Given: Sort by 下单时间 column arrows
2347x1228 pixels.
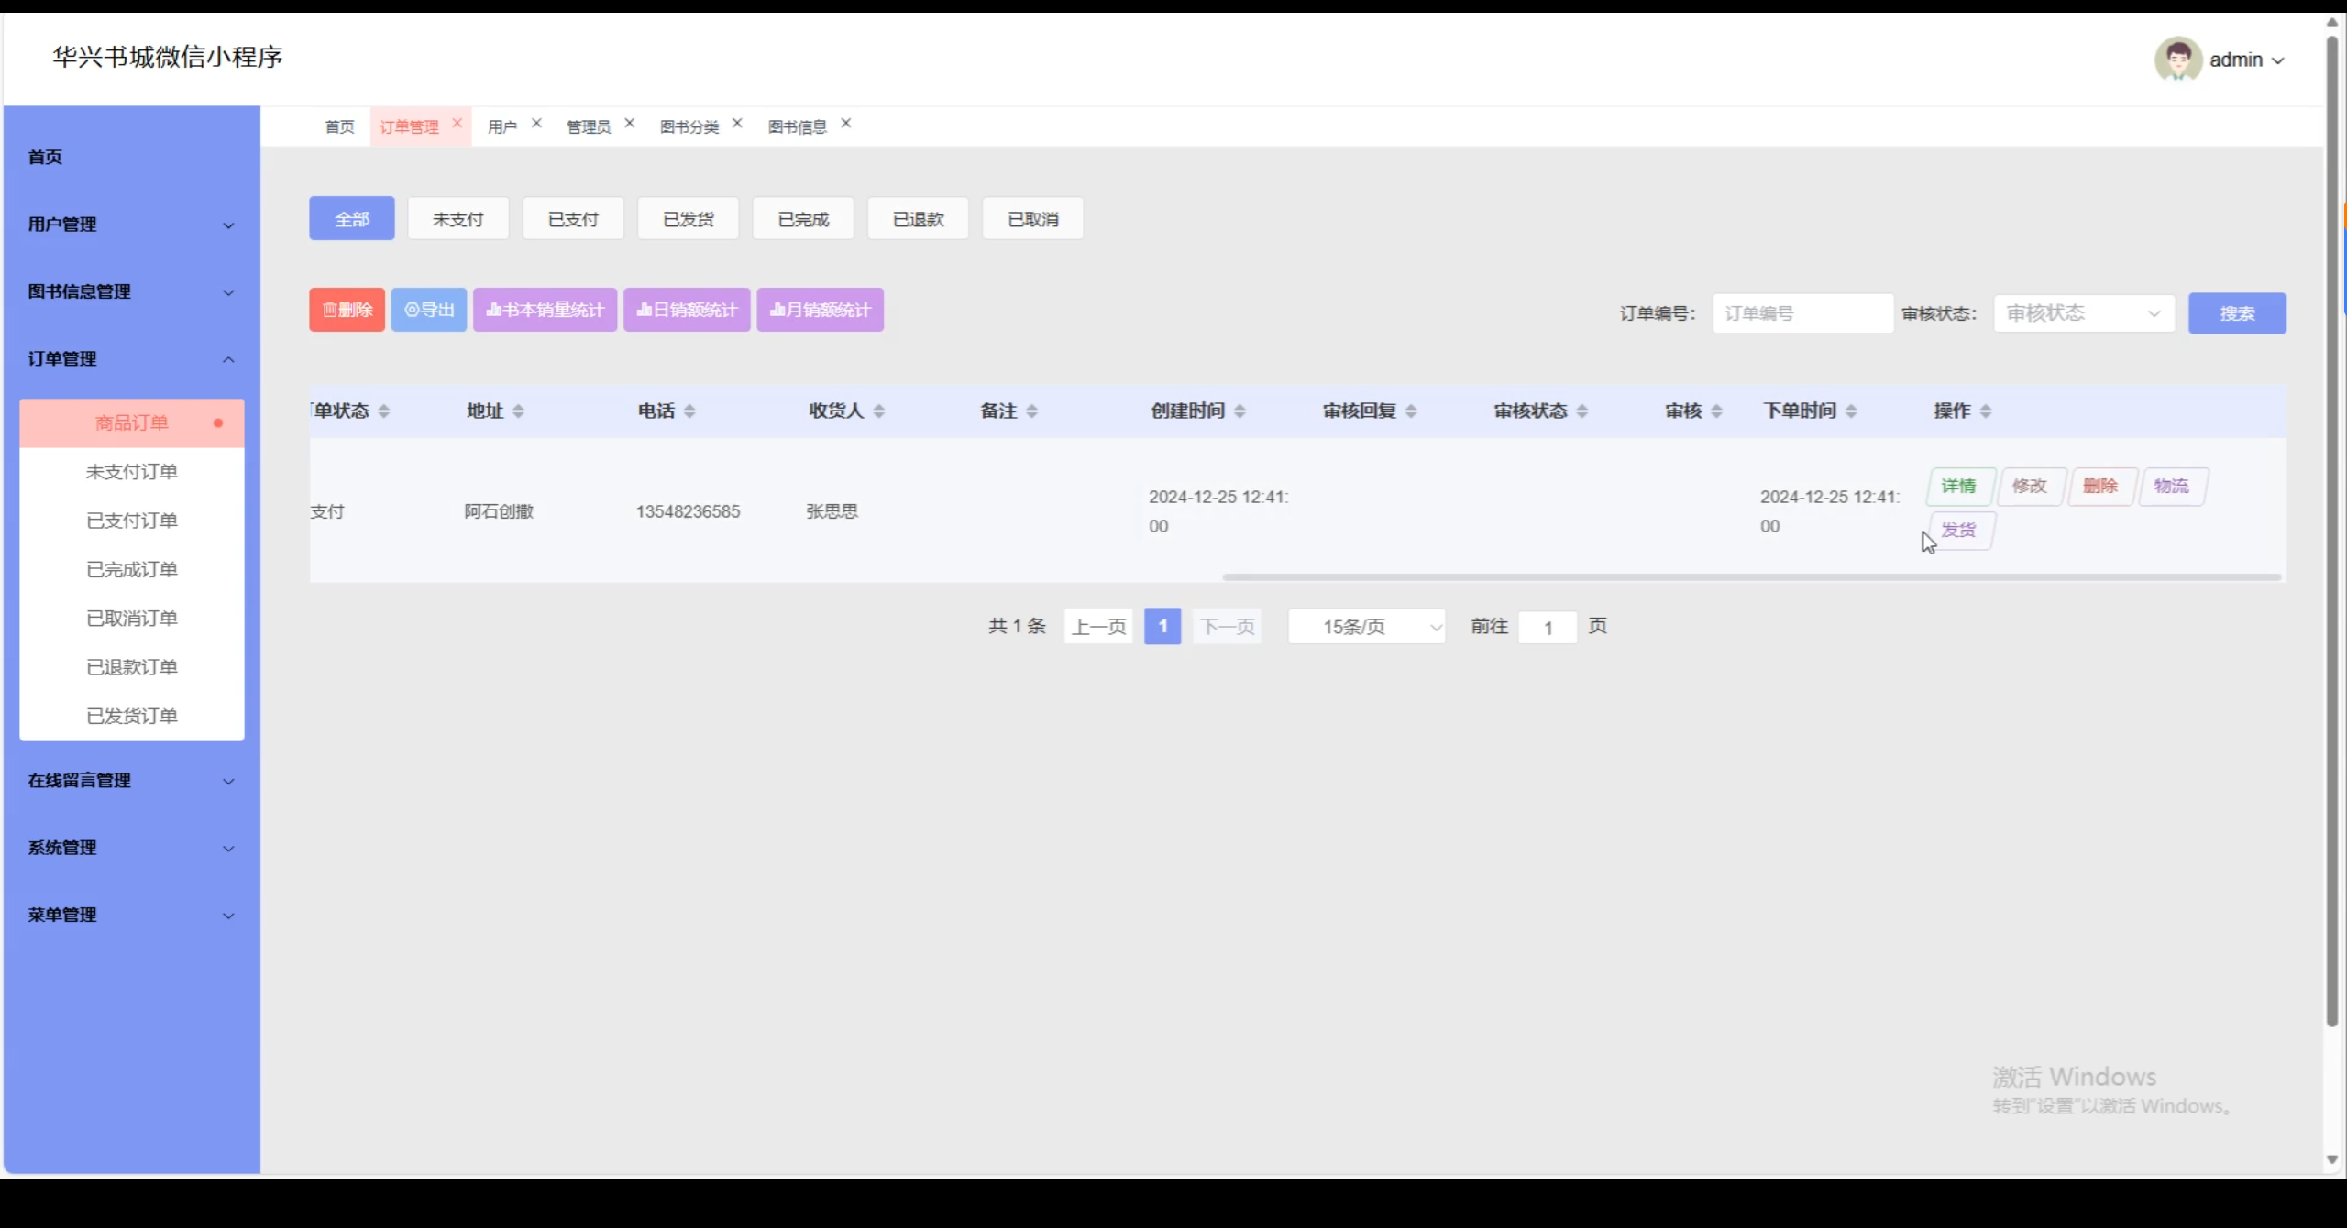Looking at the screenshot, I should tap(1851, 411).
